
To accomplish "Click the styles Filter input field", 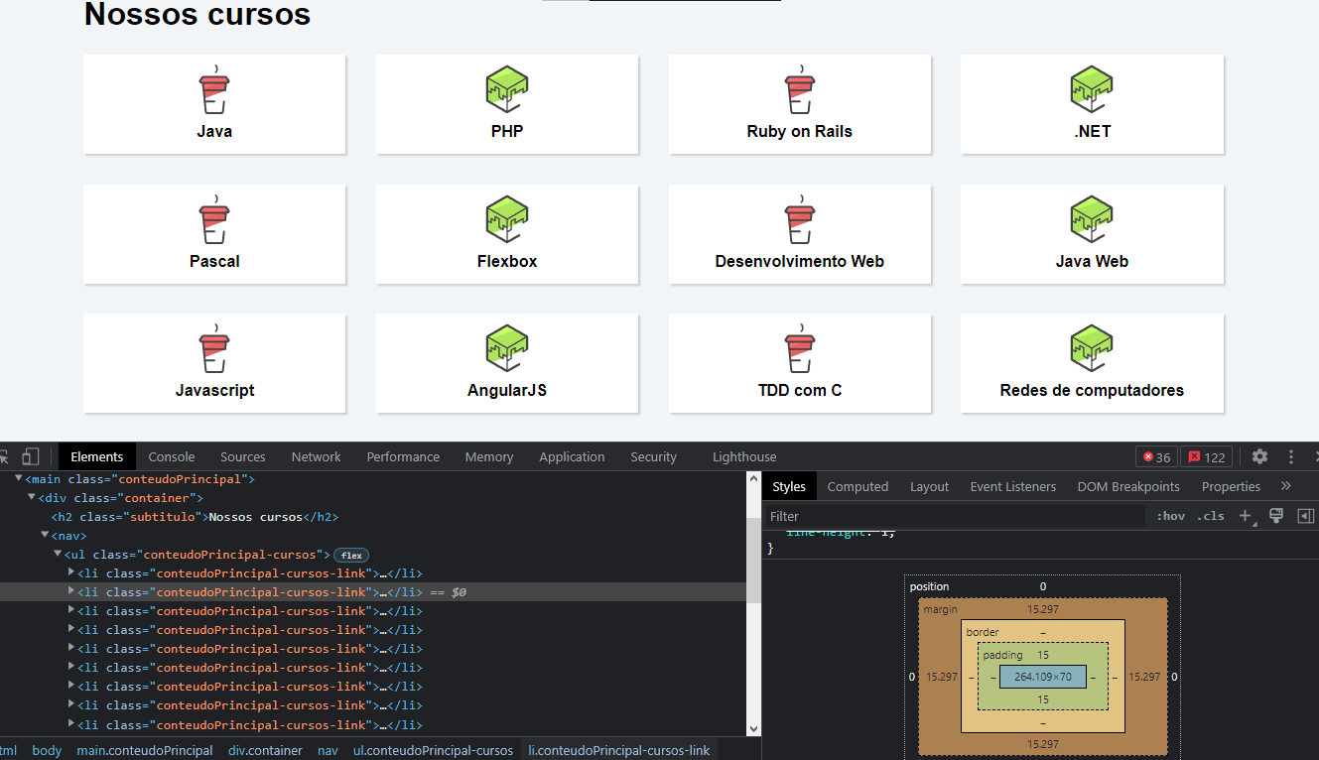I will tap(955, 516).
